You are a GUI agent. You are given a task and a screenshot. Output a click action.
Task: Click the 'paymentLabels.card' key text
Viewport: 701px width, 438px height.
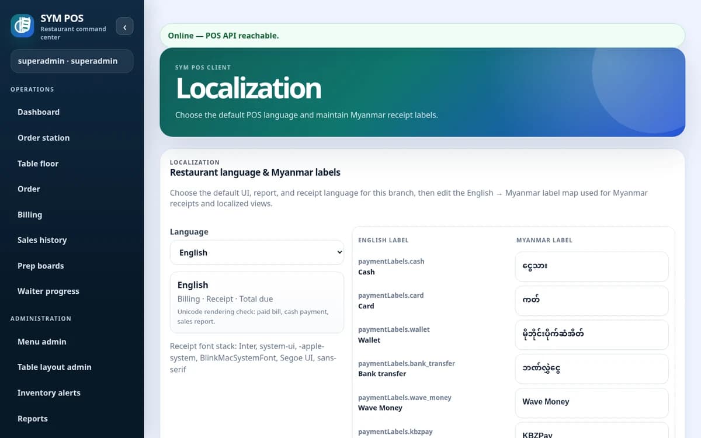tap(391, 295)
